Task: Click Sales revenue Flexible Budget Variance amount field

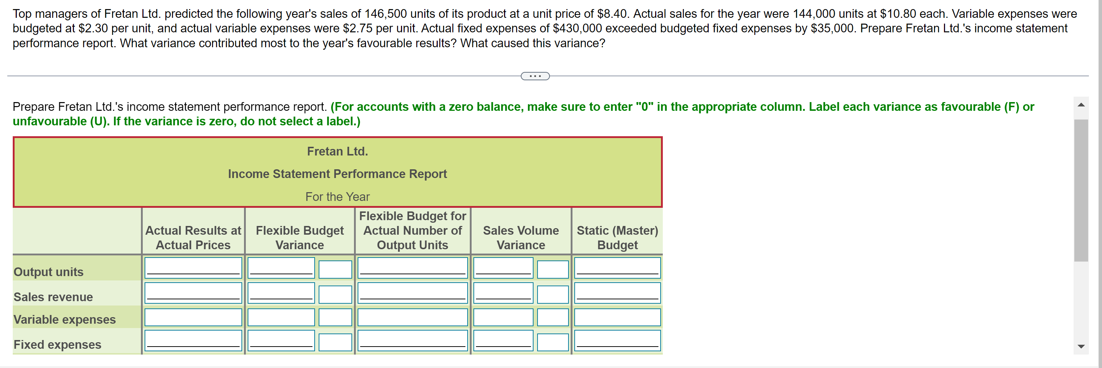Action: tap(281, 293)
